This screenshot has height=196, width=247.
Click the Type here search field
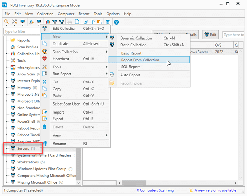coord(233,35)
